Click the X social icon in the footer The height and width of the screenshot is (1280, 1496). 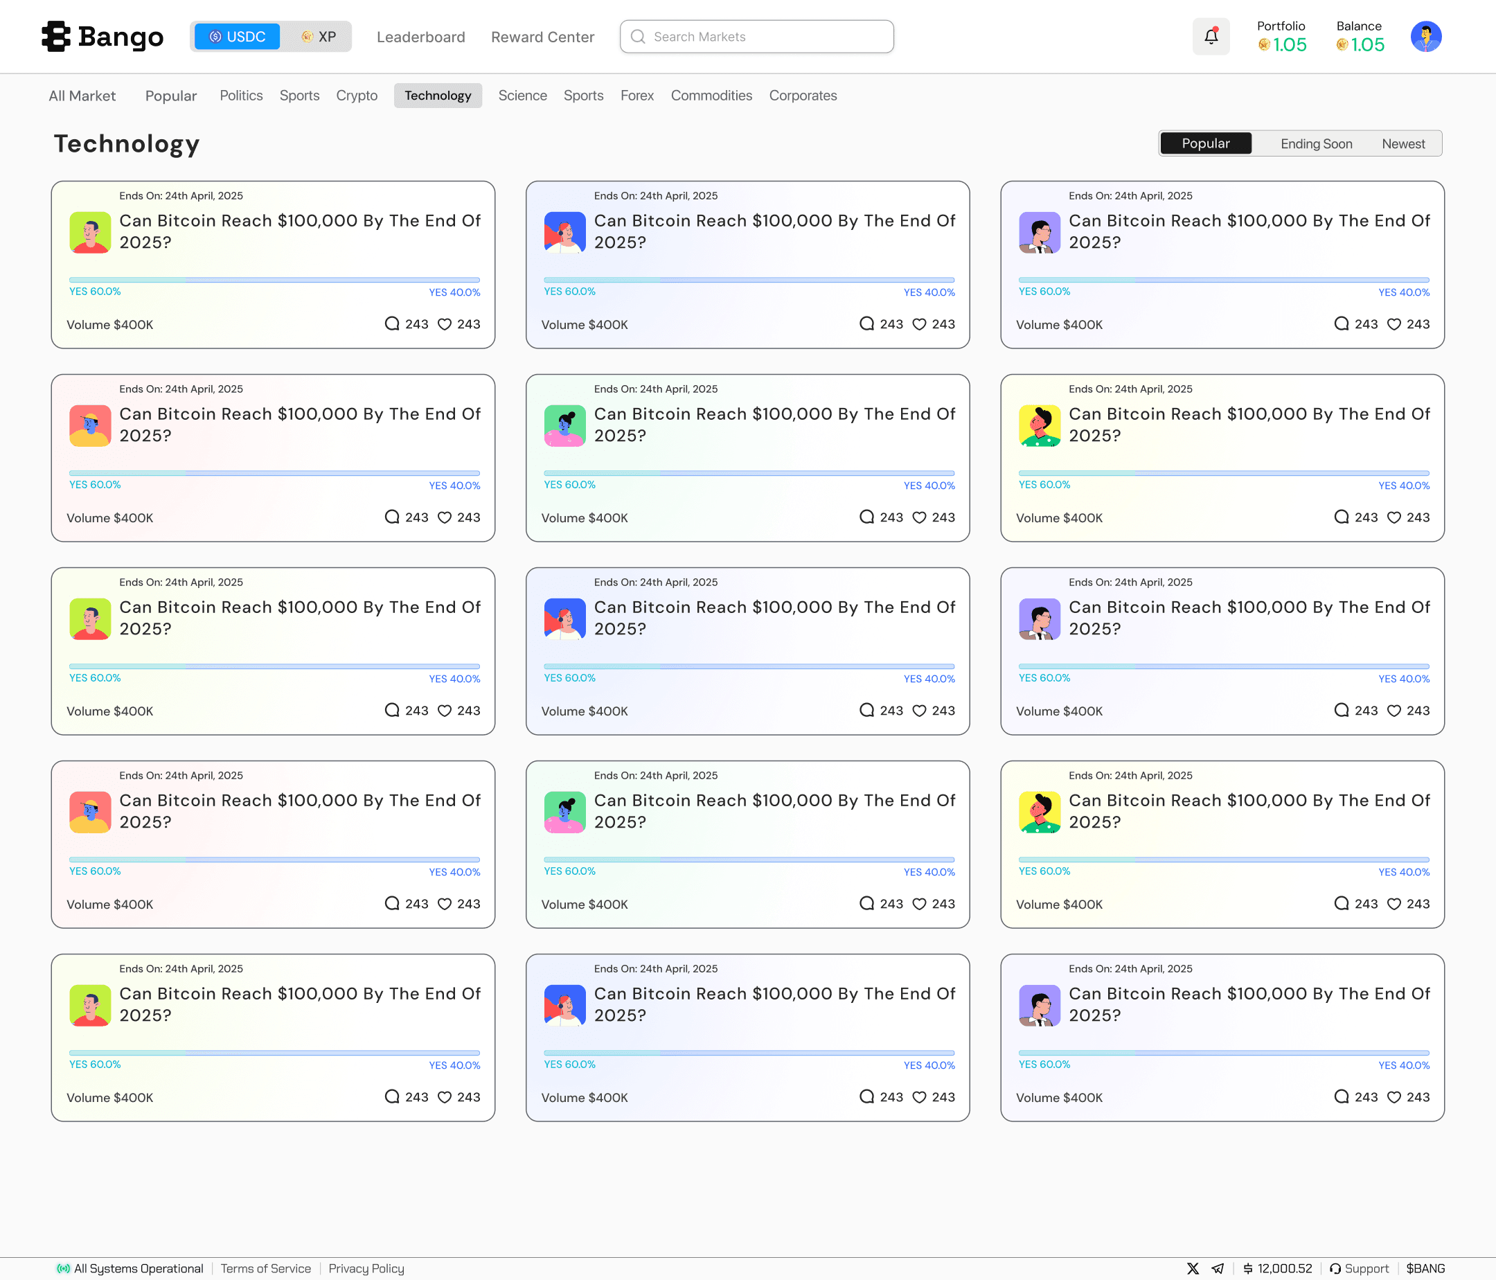pyautogui.click(x=1193, y=1268)
